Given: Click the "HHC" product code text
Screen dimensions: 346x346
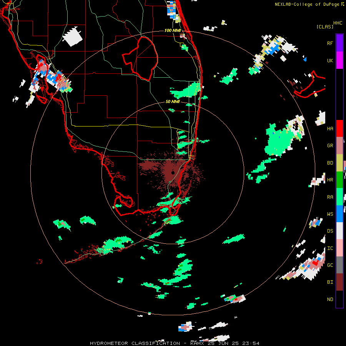Looking at the screenshot, I should pos(338,23).
